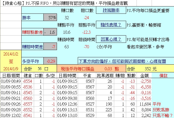Select the 1.6 points difference cell
Viewport: 174px width, 118px height.
click(50, 32)
